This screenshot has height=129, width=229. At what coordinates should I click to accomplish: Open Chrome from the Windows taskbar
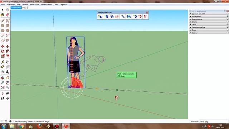point(21,126)
